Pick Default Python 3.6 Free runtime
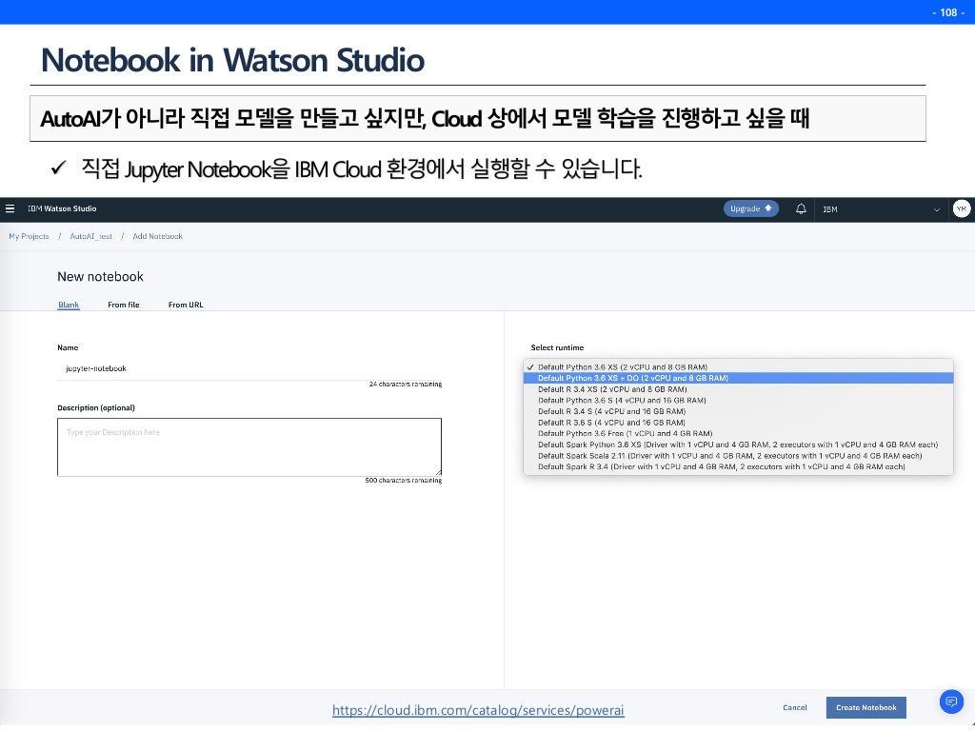Image resolution: width=975 pixels, height=731 pixels. (x=625, y=433)
